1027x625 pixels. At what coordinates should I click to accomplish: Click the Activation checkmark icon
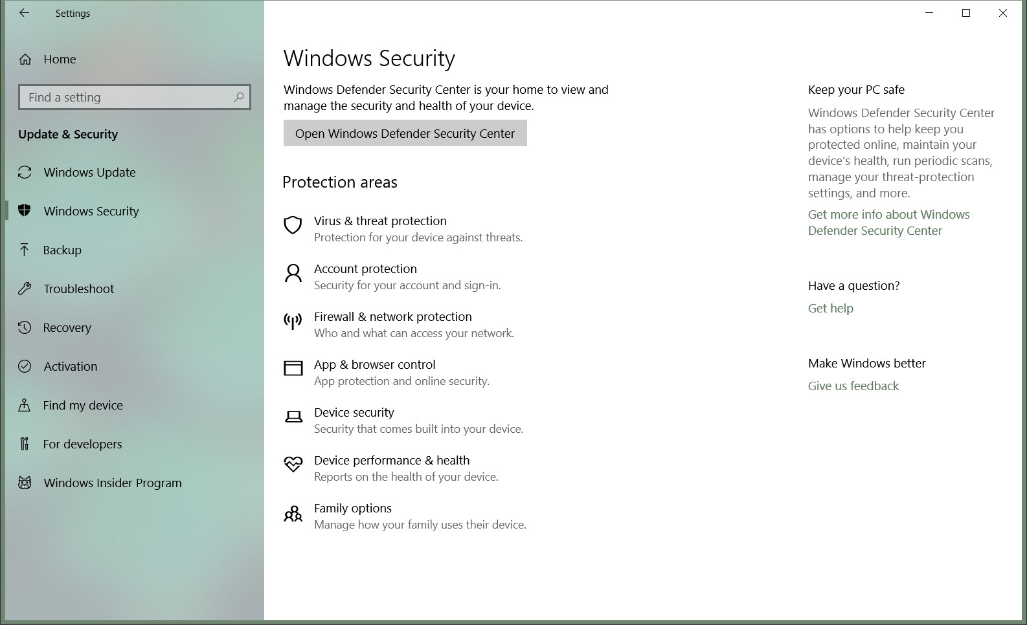tap(25, 366)
